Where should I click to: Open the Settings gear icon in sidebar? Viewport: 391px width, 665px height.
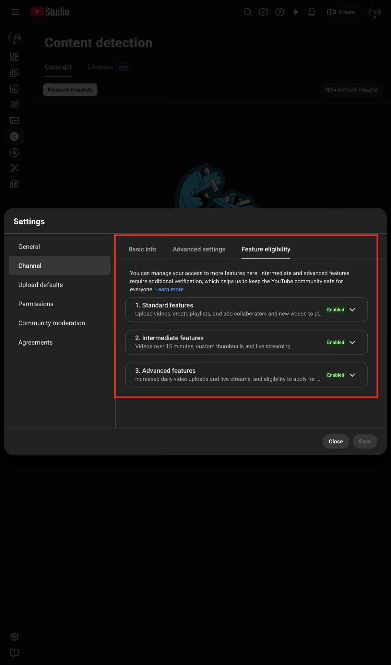(14, 637)
